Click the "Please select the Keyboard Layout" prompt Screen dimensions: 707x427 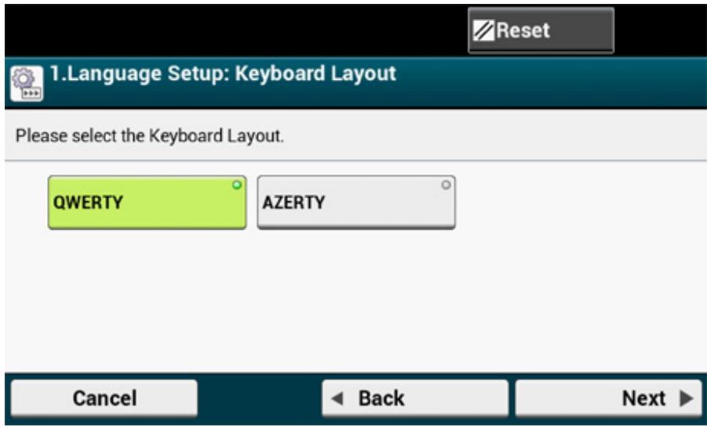click(x=150, y=136)
